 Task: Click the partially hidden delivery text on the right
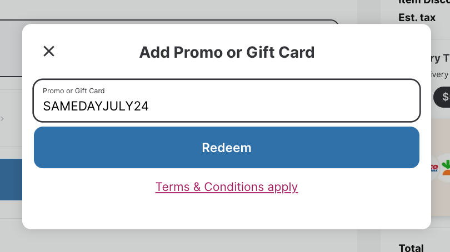[439, 74]
